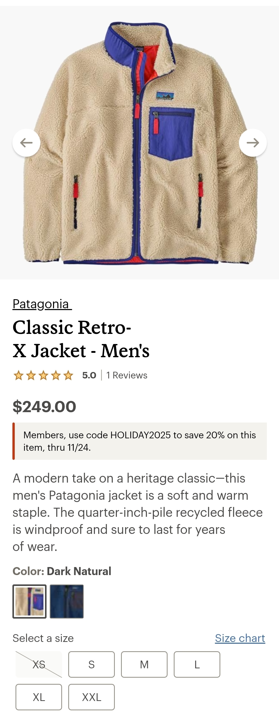The height and width of the screenshot is (723, 279).
Task: Pick size M
Action: (x=144, y=664)
